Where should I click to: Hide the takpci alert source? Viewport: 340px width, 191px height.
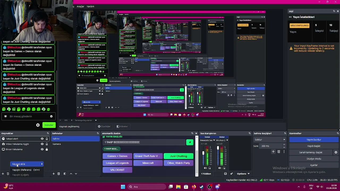coord(42,139)
